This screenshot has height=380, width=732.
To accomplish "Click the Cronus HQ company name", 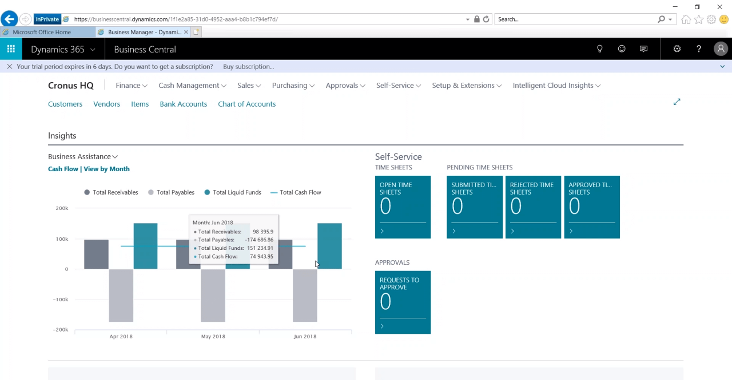I will click(70, 86).
